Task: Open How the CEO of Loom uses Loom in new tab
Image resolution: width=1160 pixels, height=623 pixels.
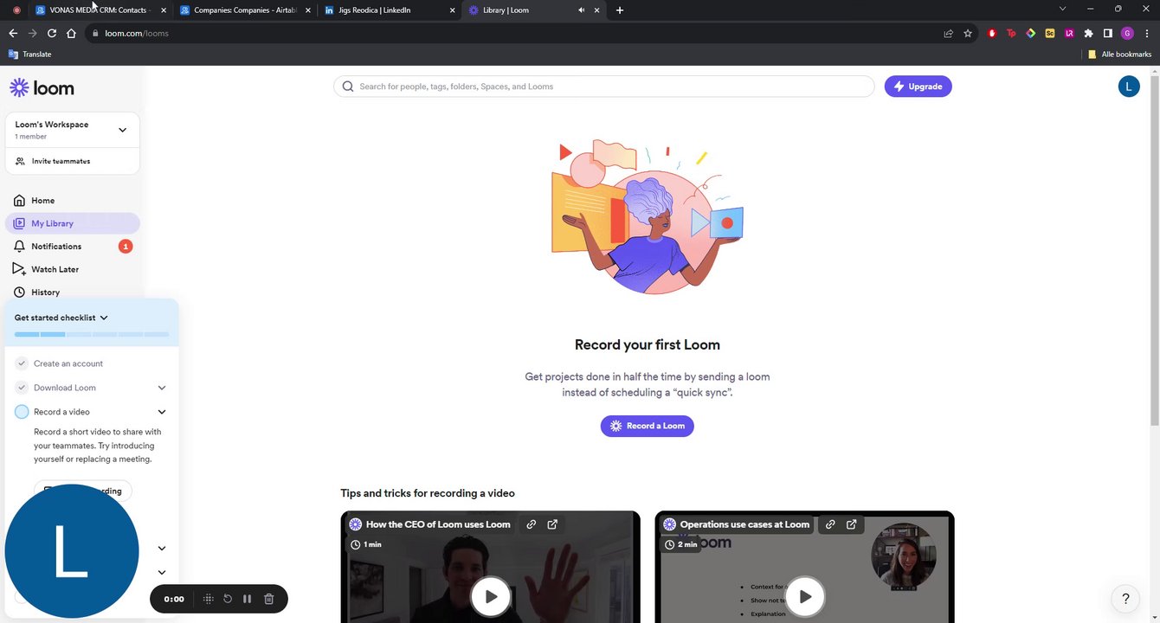Action: point(552,524)
